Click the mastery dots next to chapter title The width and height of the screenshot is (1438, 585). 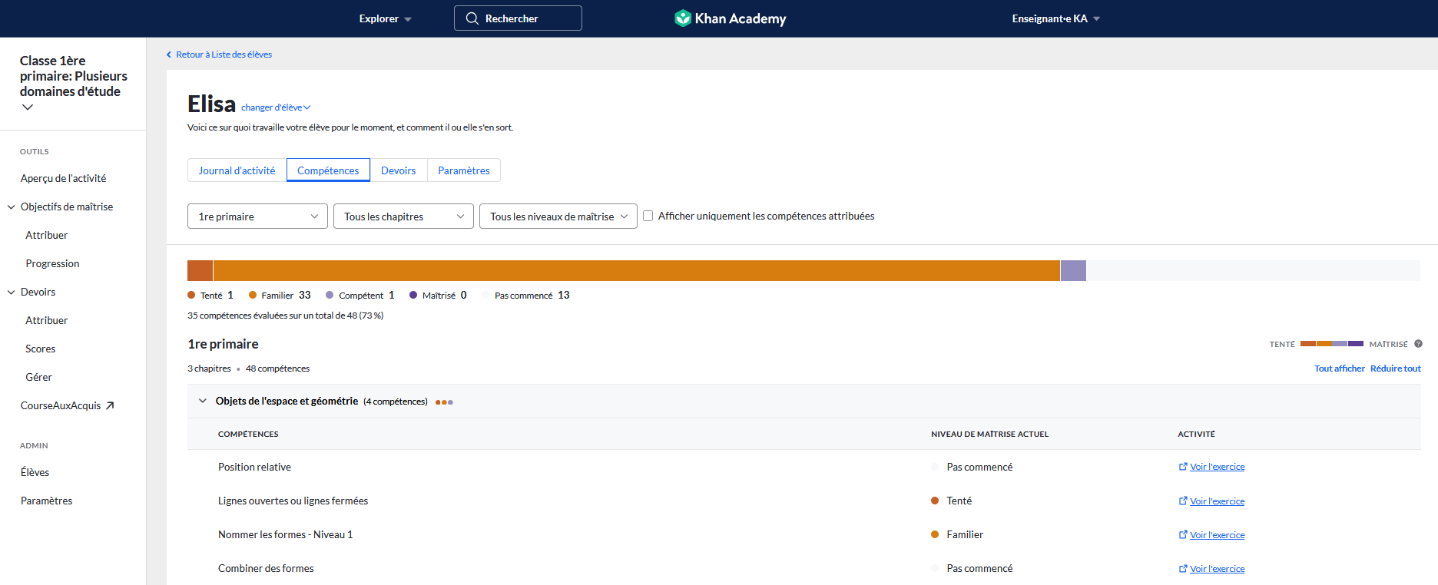pyautogui.click(x=444, y=402)
